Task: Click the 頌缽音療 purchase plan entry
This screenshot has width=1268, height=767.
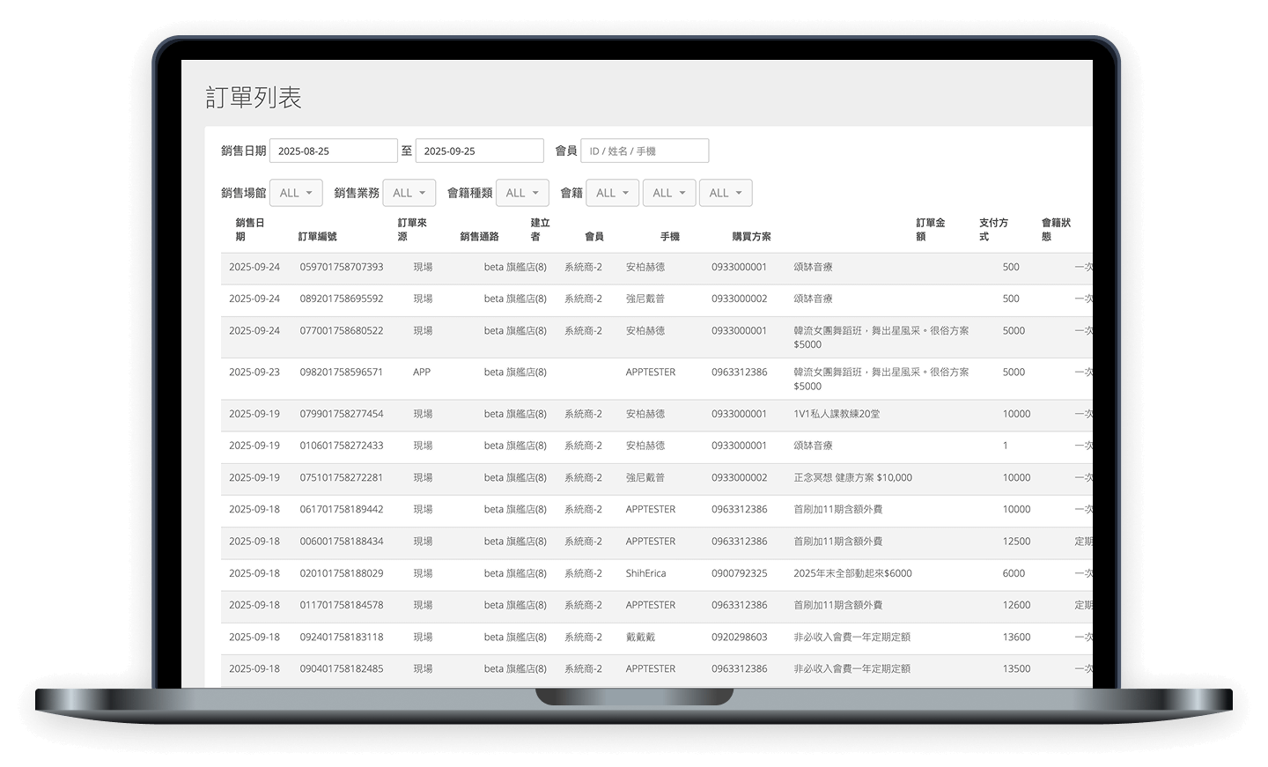Action: click(x=807, y=267)
